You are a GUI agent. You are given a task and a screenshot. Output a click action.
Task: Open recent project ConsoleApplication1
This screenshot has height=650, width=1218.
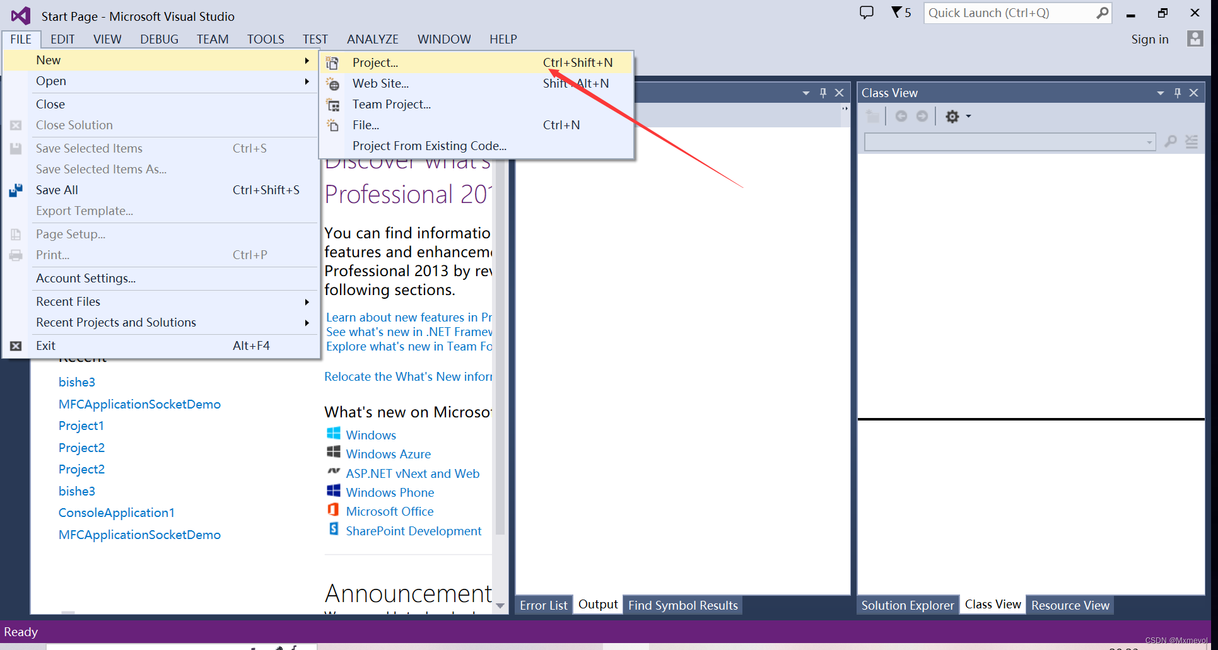116,513
